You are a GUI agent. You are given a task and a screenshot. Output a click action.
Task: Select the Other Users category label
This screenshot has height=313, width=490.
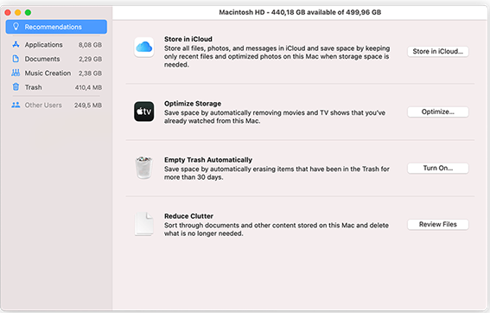point(43,105)
